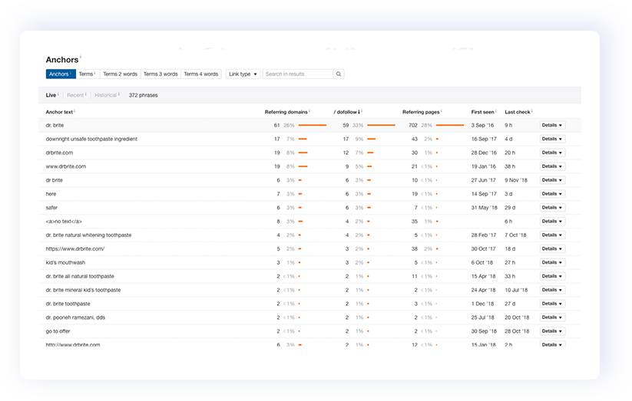This screenshot has width=632, height=401.
Task: Click the search magnifier icon
Action: [339, 74]
